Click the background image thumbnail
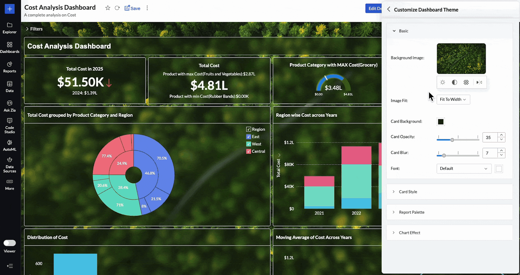520x275 pixels. [461, 58]
